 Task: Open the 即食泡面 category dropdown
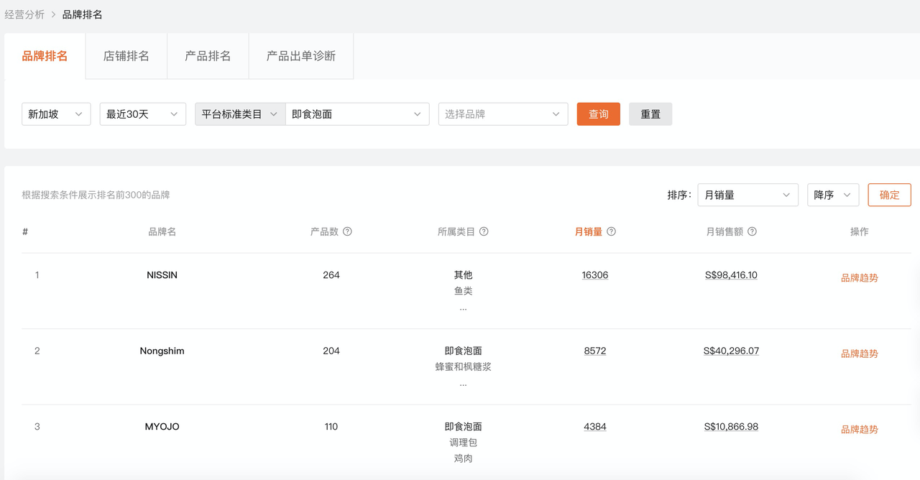pos(357,114)
